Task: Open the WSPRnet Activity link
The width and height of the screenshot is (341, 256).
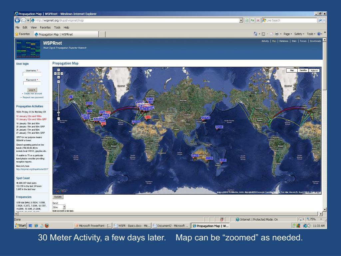Action: pyautogui.click(x=265, y=41)
